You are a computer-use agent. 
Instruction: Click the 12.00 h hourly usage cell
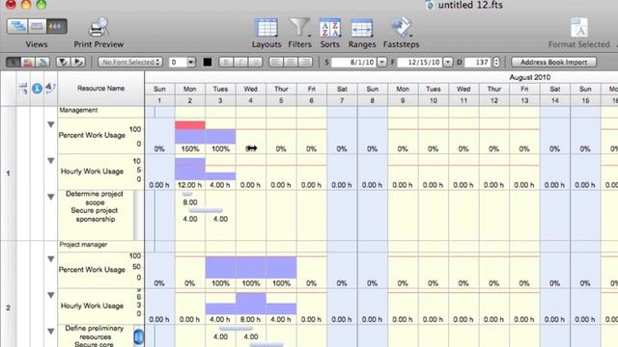coord(189,185)
